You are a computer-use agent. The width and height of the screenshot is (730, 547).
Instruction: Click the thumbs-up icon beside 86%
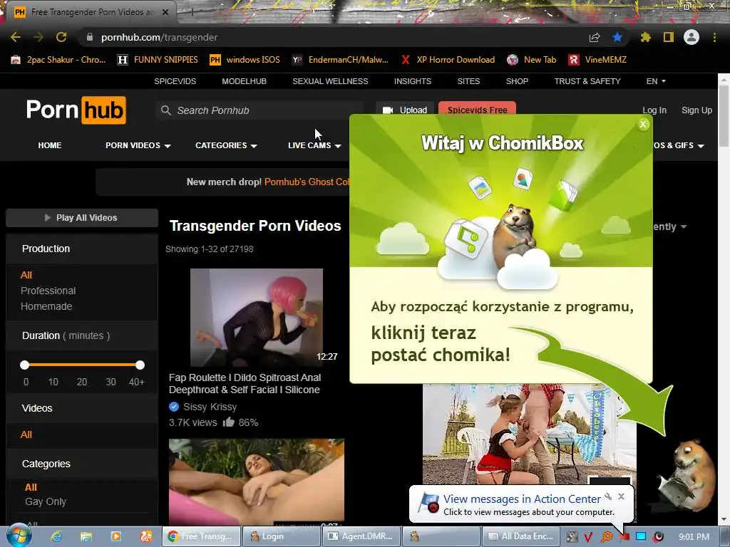228,422
